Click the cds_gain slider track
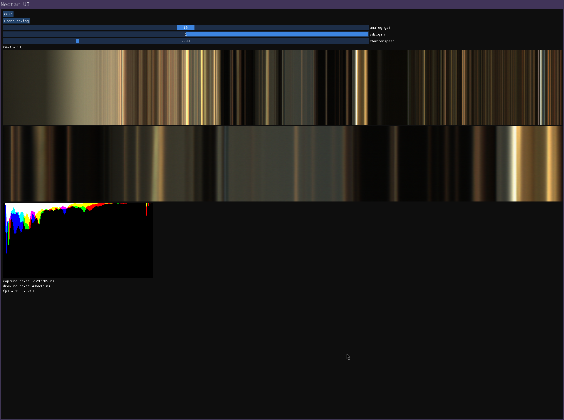The height and width of the screenshot is (420, 564). (186, 34)
